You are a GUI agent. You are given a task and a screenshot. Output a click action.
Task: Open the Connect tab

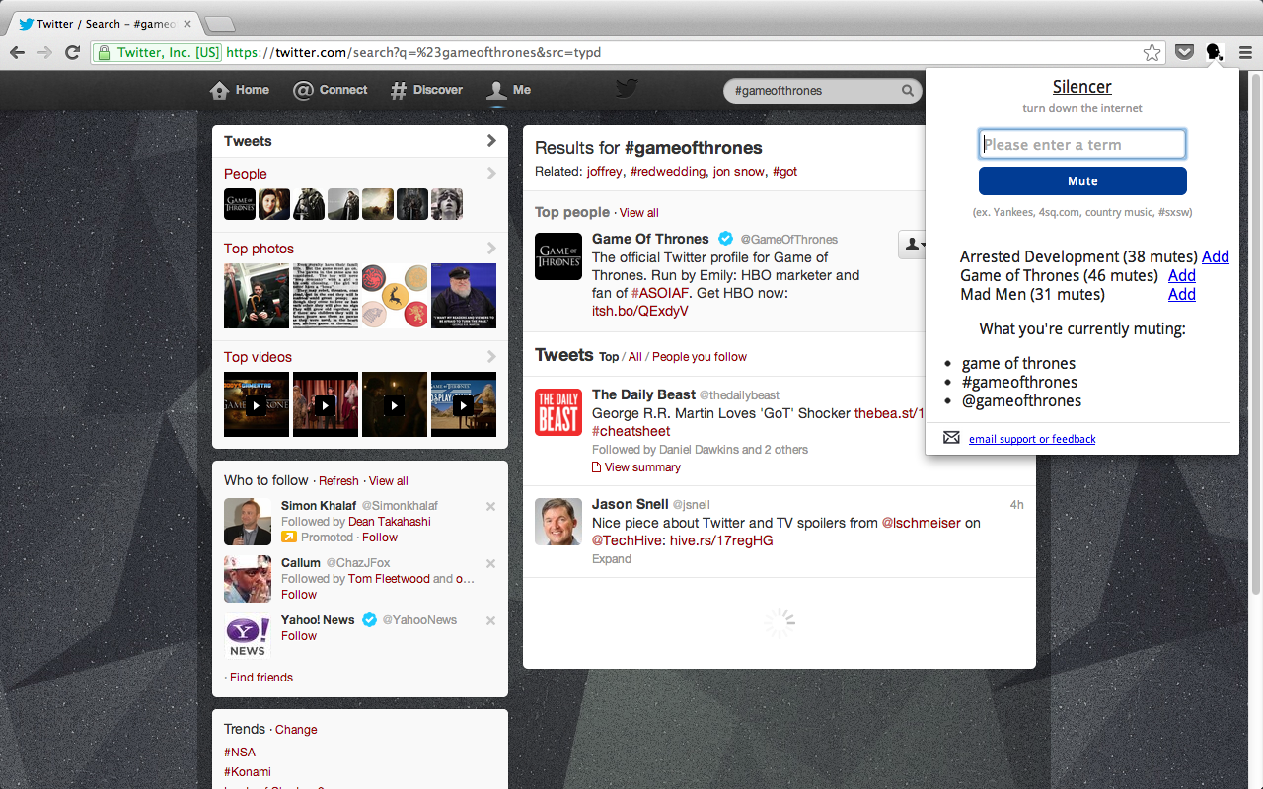(x=331, y=90)
